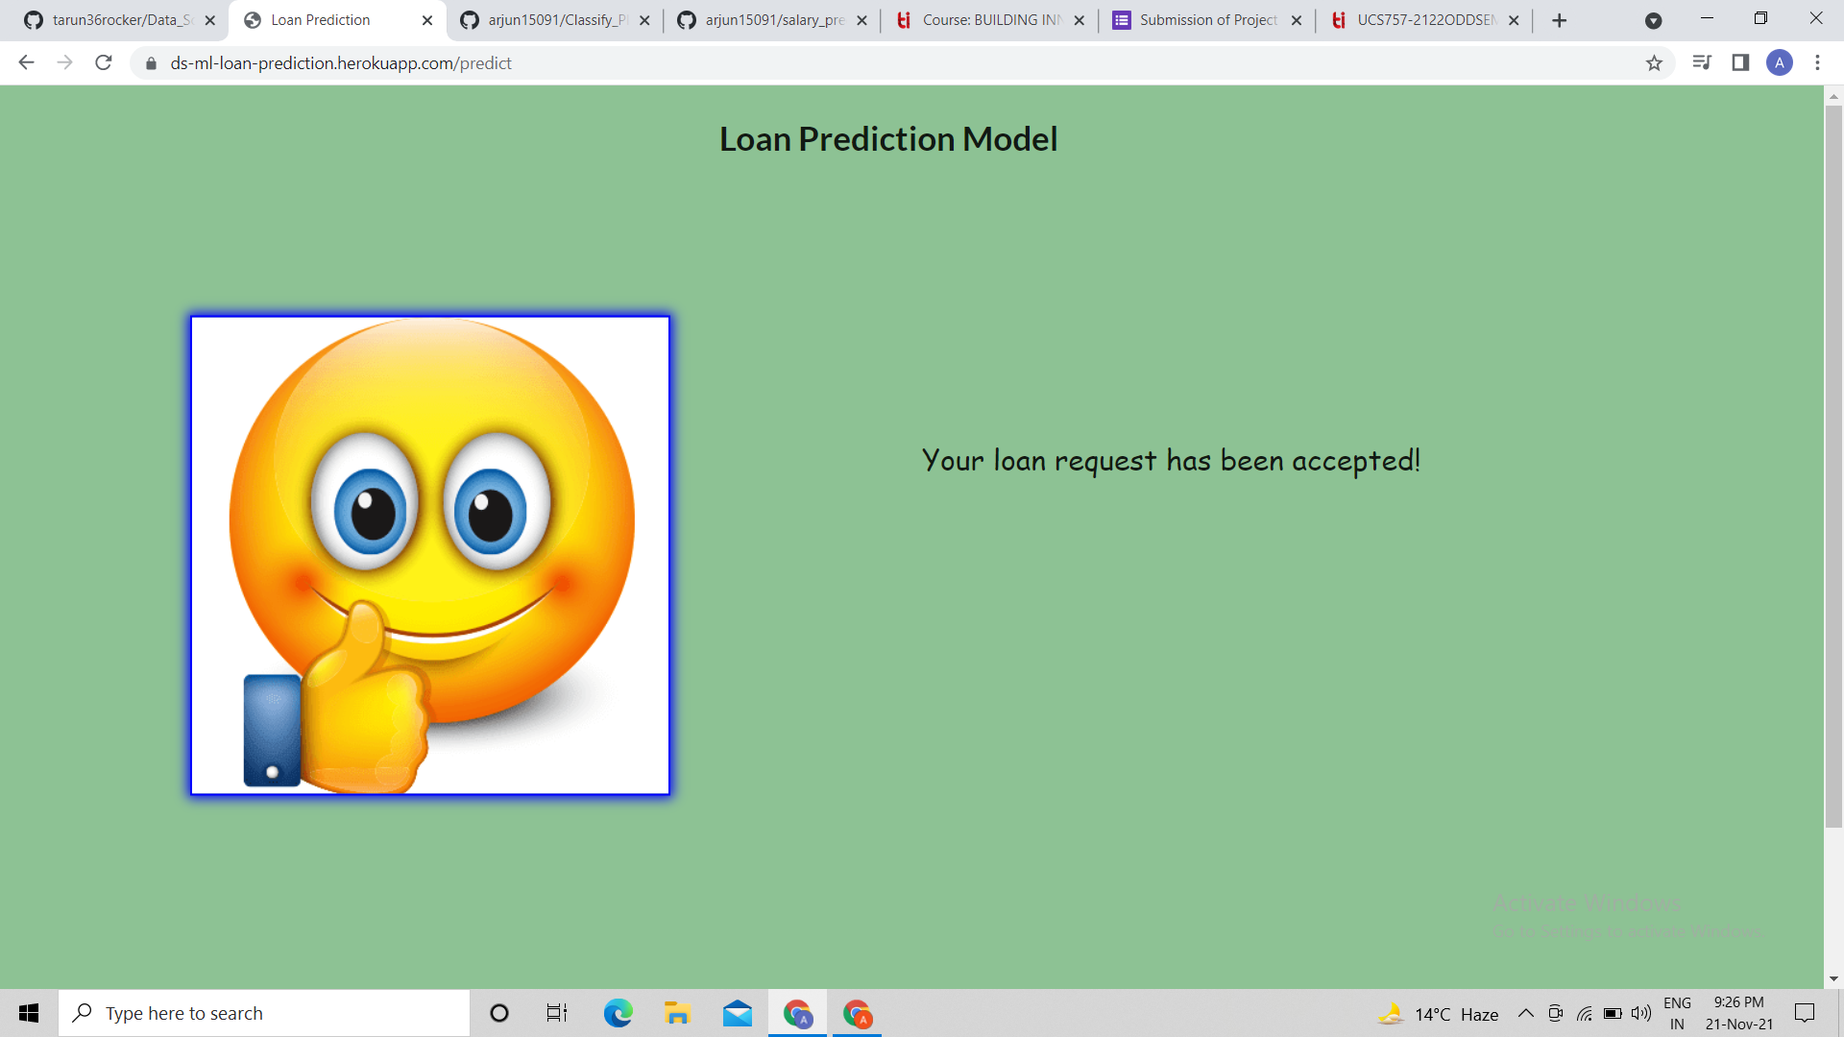Switch to the arjun15091/salary_pre GitHub tab
Image resolution: width=1844 pixels, height=1037 pixels.
[768, 19]
